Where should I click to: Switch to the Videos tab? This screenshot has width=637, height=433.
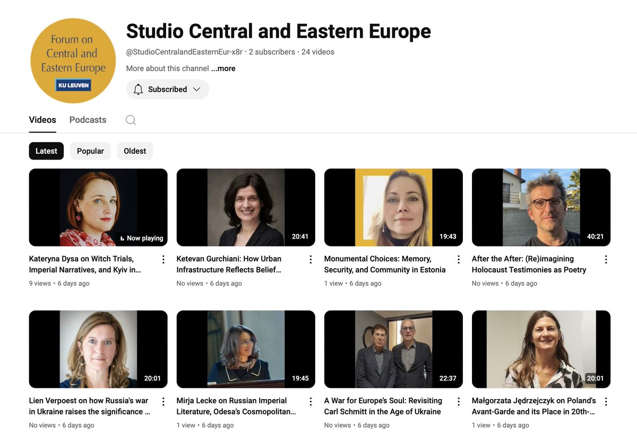(42, 120)
